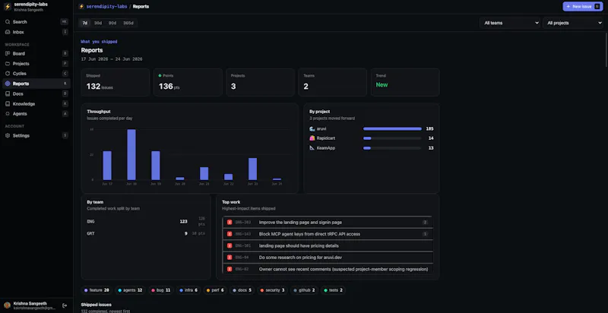Viewport: 608px width, 313px height.
Task: Filter by the security label chip
Action: (272, 290)
